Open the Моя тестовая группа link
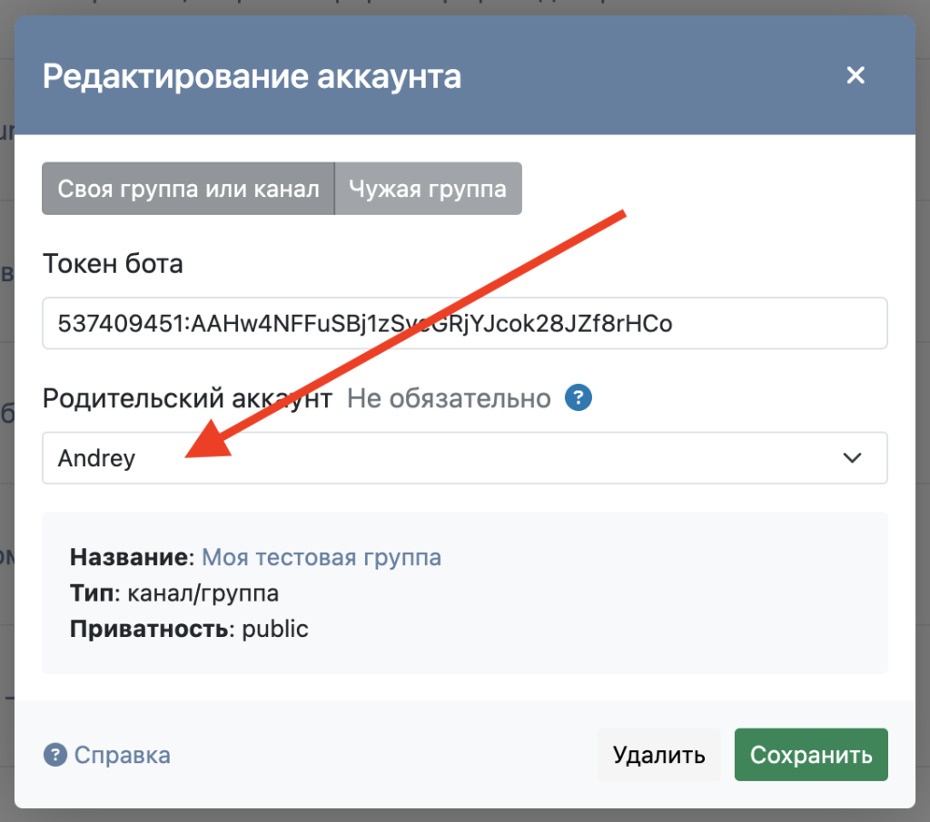The image size is (930, 822). (x=322, y=556)
